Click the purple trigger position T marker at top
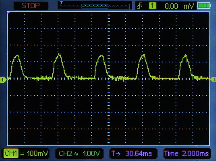Screen dimensions: 216x161 tap(61, 2)
